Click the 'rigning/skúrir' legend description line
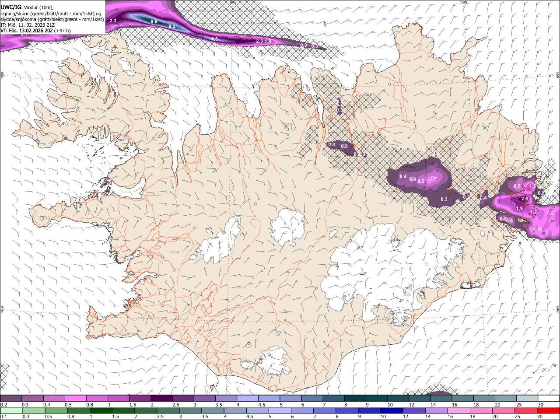This screenshot has width=560, height=420. [51, 13]
